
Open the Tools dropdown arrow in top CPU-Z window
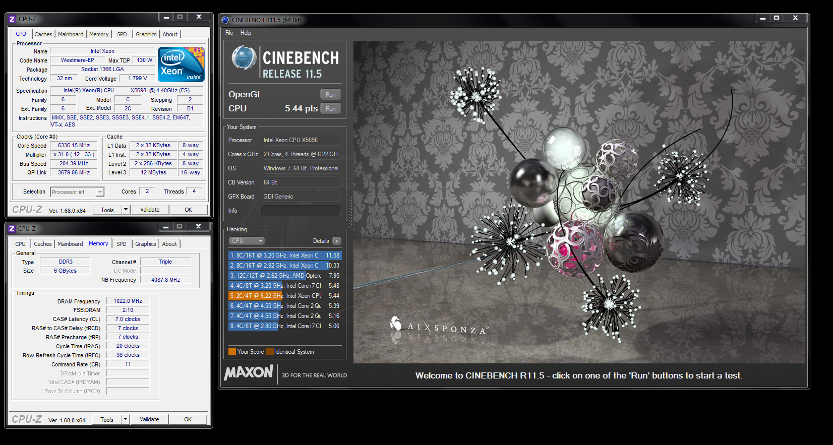126,210
